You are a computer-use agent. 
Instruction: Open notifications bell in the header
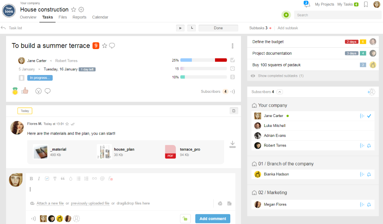click(307, 4)
